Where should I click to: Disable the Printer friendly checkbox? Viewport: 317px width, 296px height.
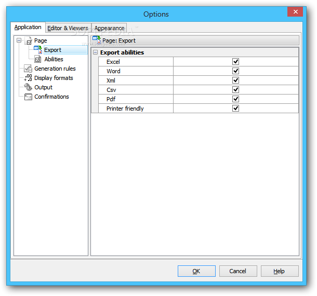click(x=235, y=109)
